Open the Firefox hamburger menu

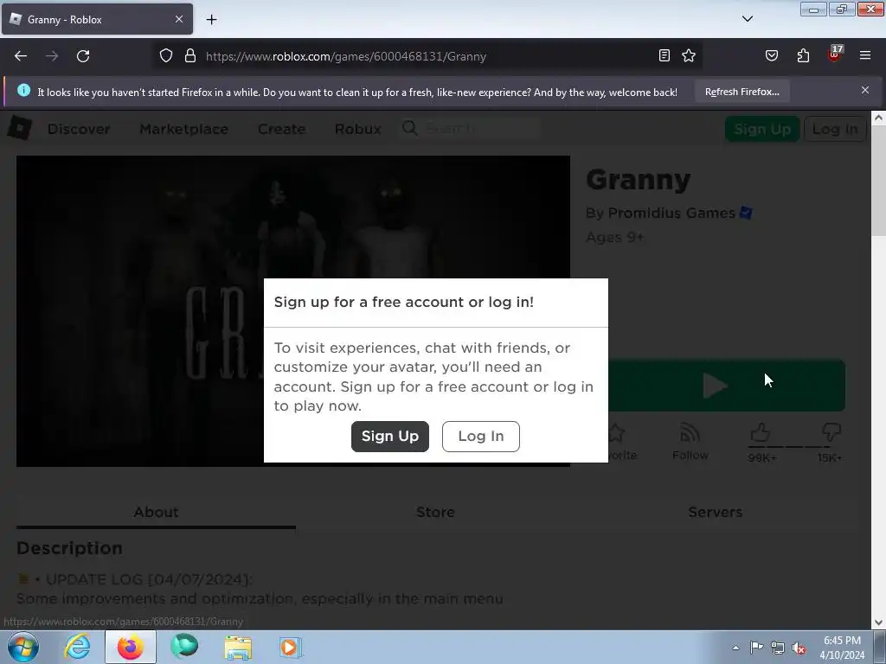point(865,55)
